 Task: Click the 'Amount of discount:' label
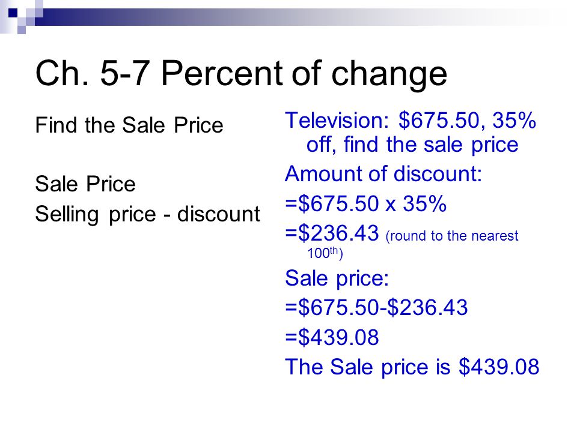[383, 173]
